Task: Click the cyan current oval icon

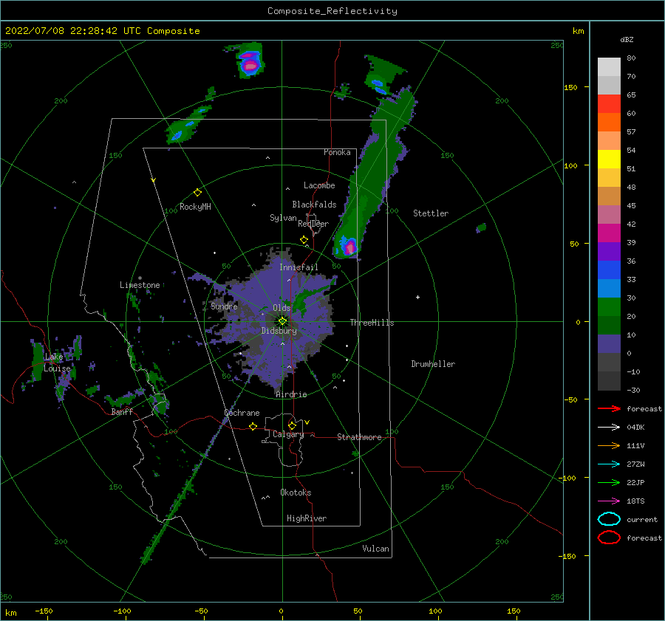Action: tap(609, 519)
